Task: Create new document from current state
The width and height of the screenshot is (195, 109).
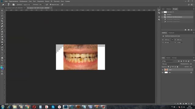Action: [x=186, y=30]
